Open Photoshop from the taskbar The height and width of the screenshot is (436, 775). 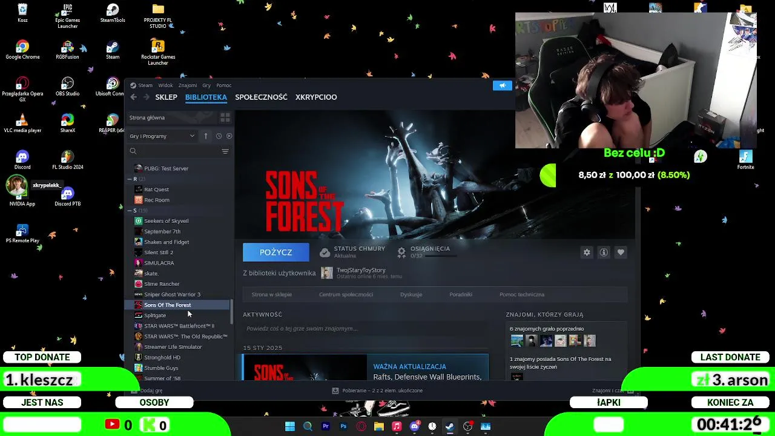point(343,426)
